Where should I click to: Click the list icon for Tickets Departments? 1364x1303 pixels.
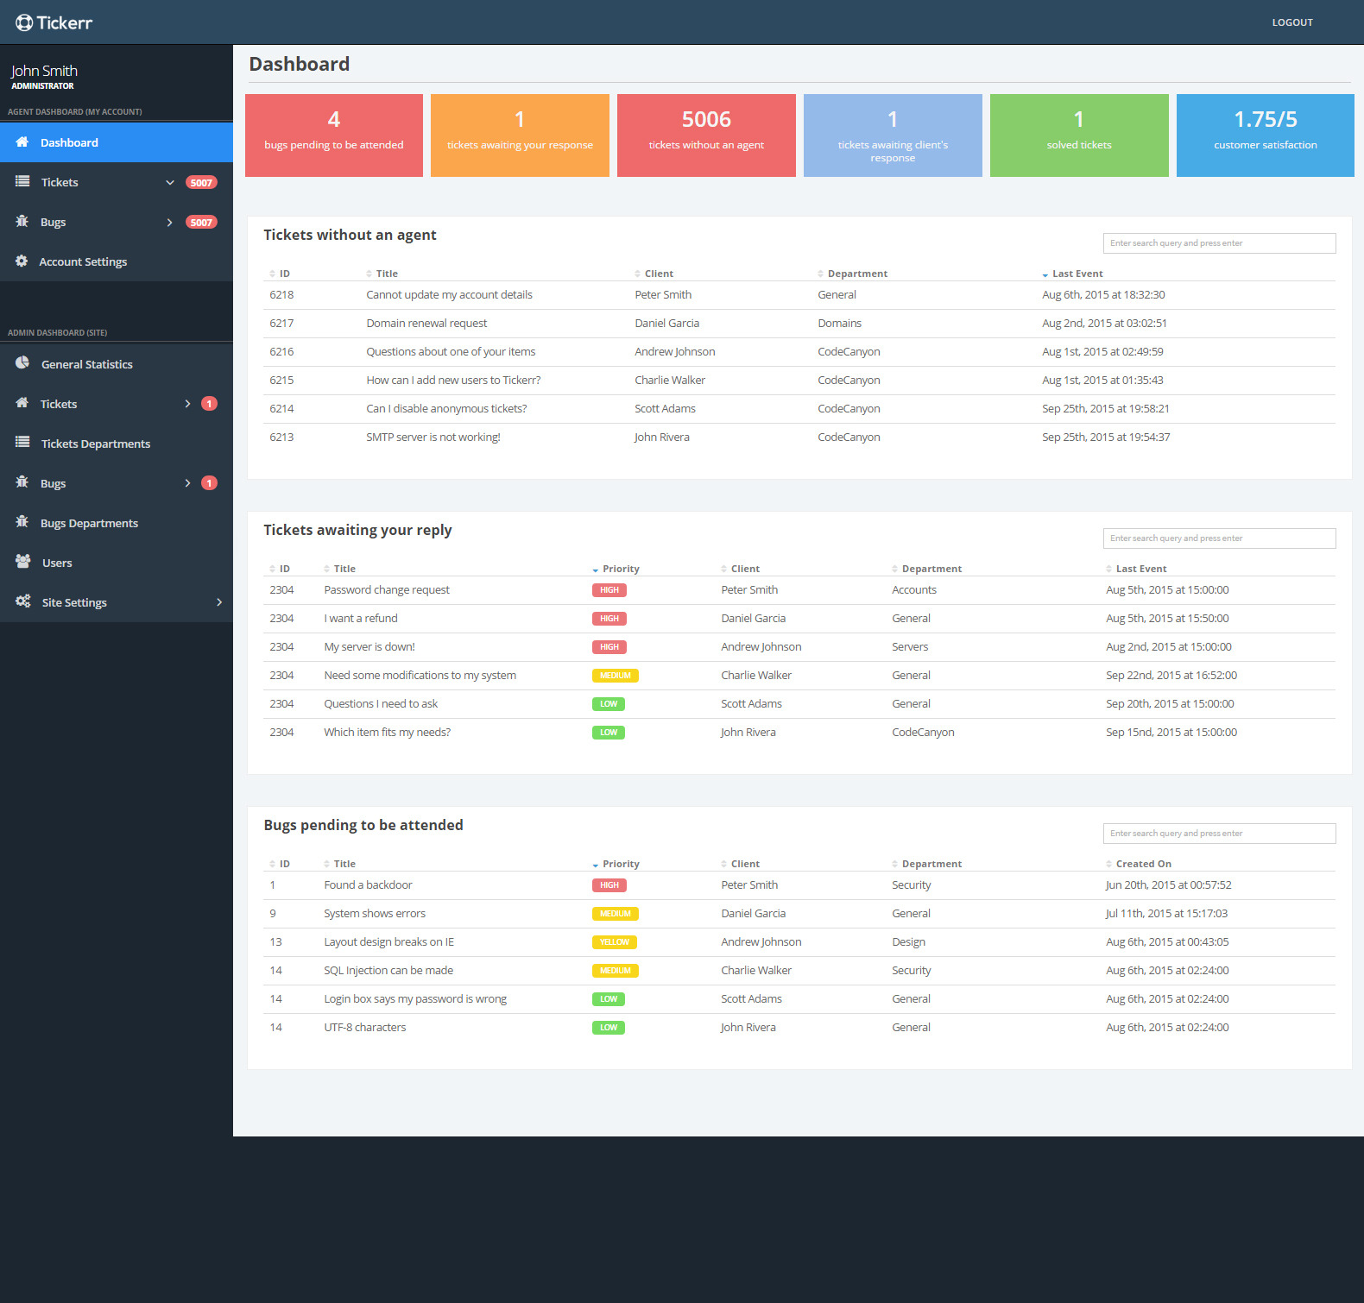pyautogui.click(x=22, y=442)
